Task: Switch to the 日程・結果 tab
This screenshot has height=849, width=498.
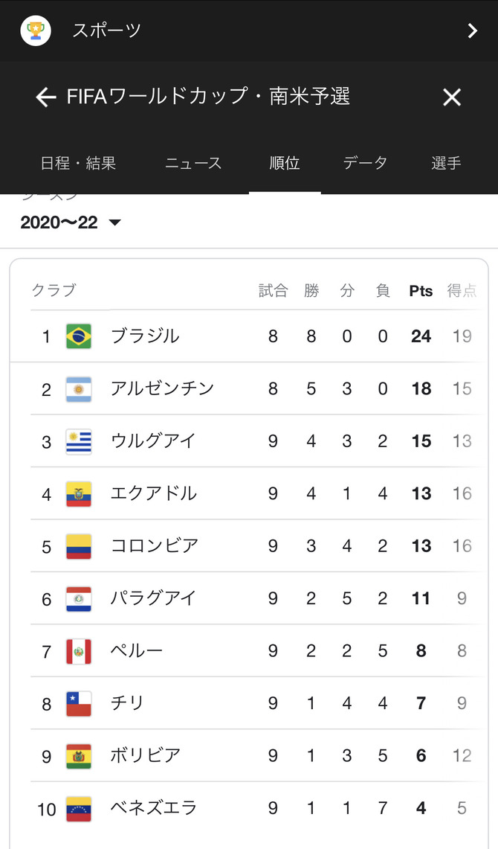Action: point(77,163)
